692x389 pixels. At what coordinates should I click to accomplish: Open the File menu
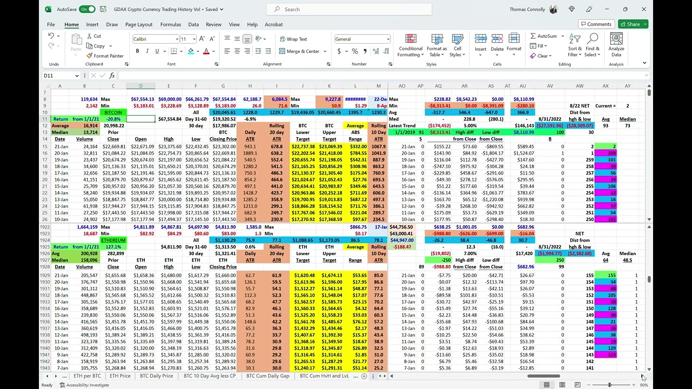click(51, 24)
